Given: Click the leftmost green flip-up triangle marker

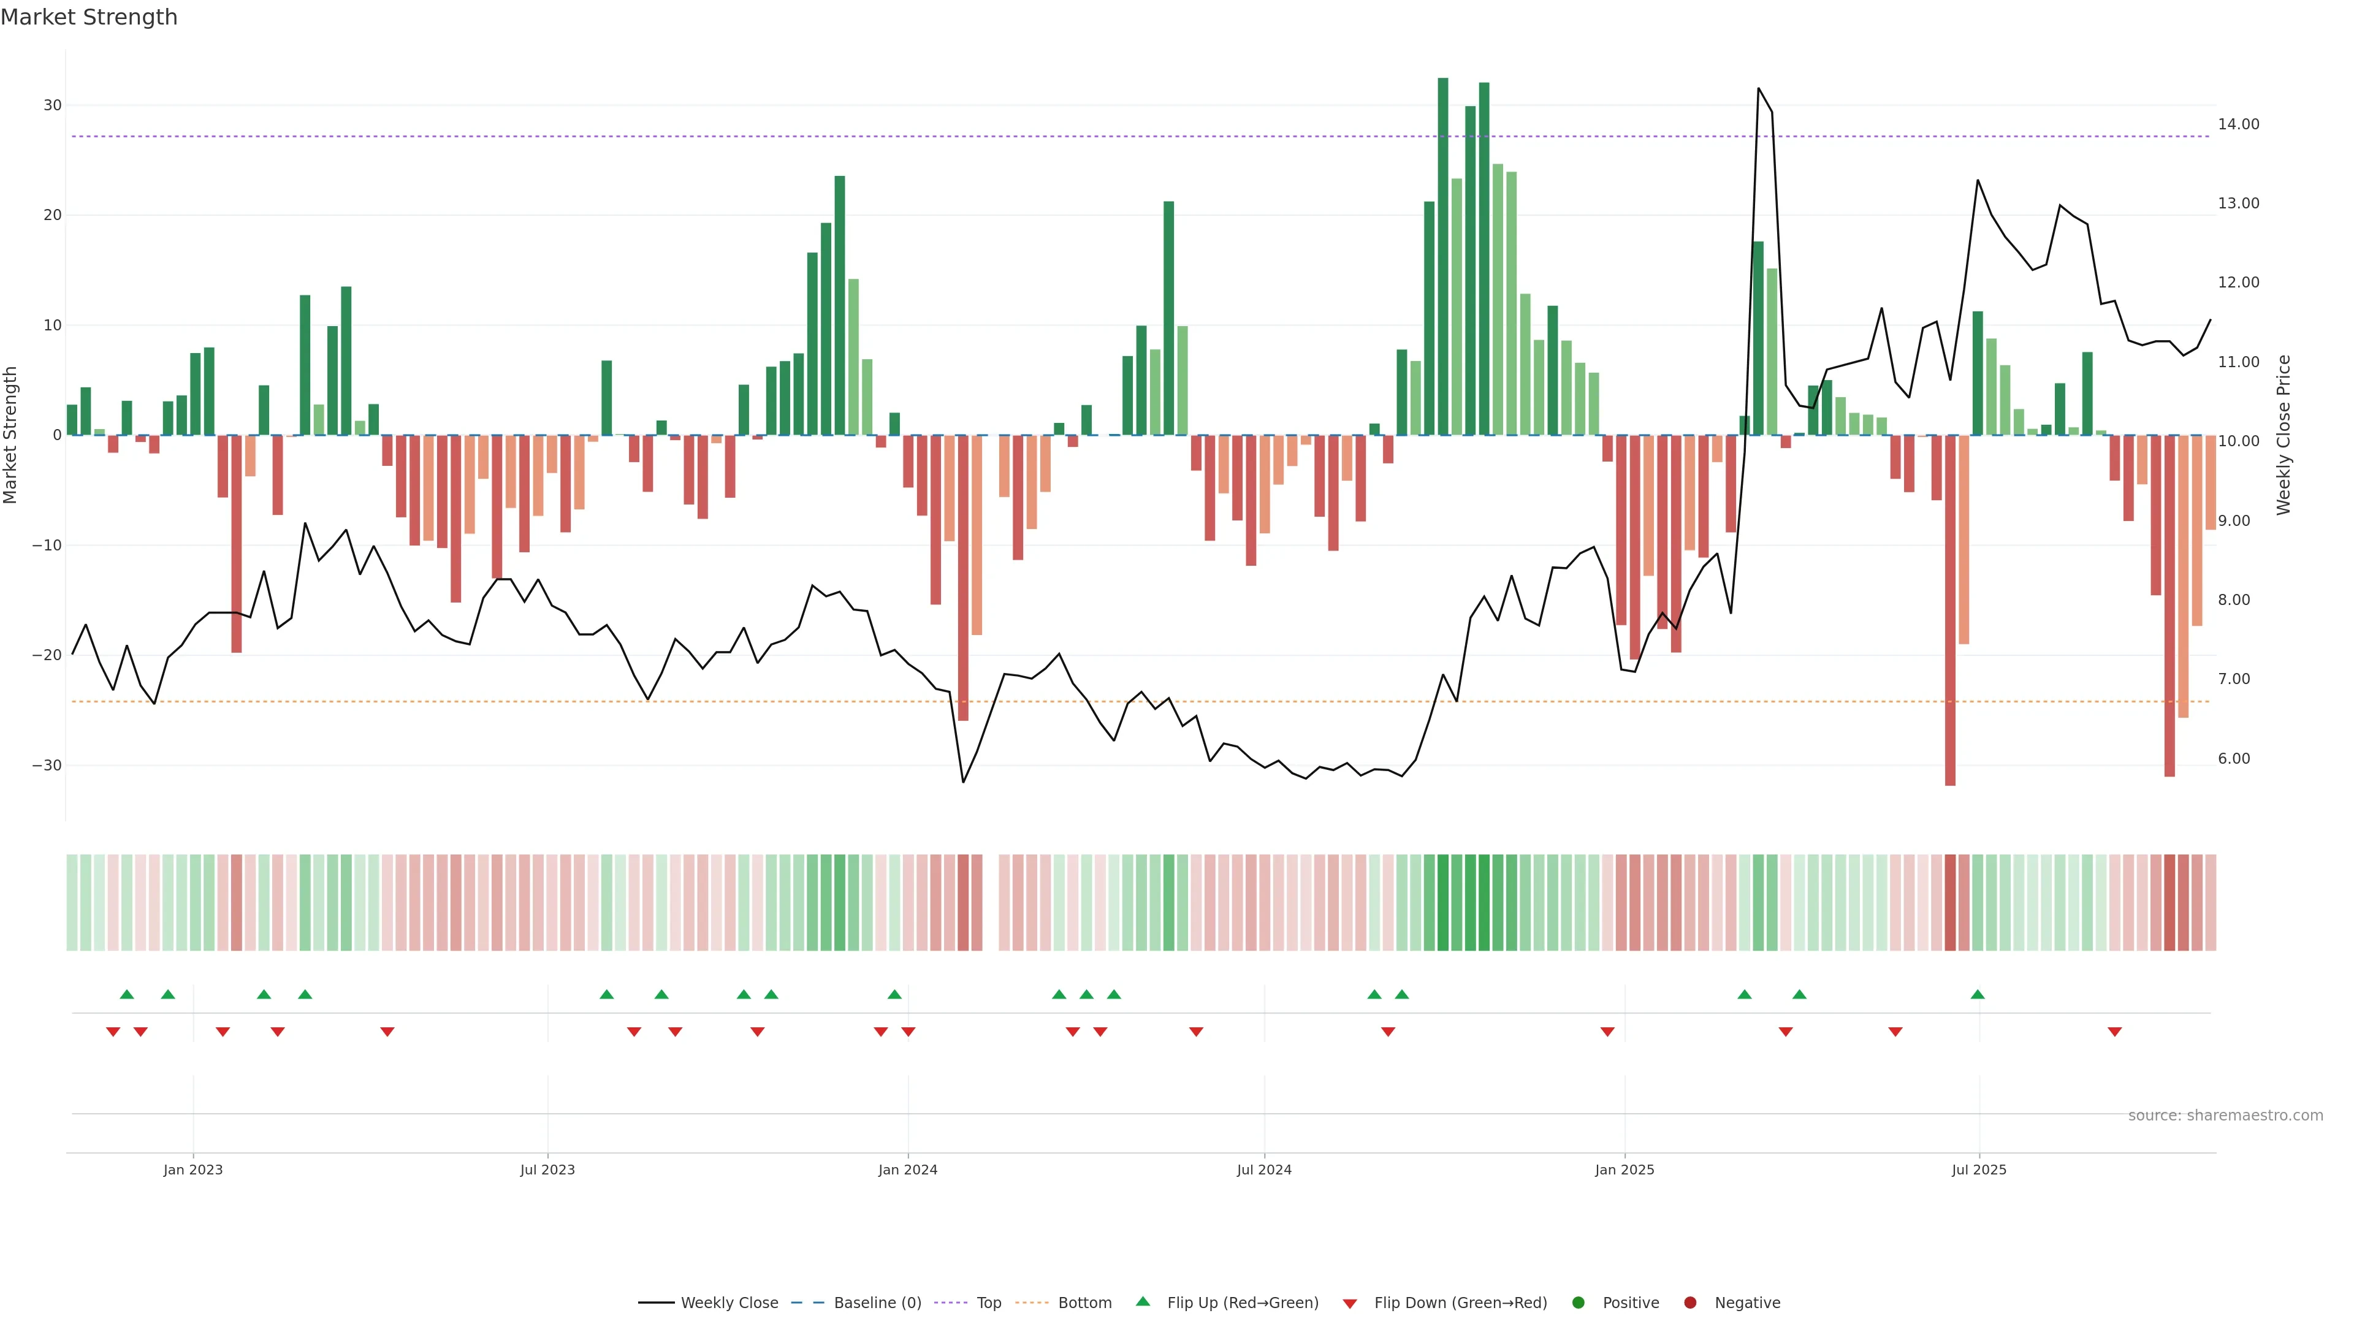Looking at the screenshot, I should 127,994.
